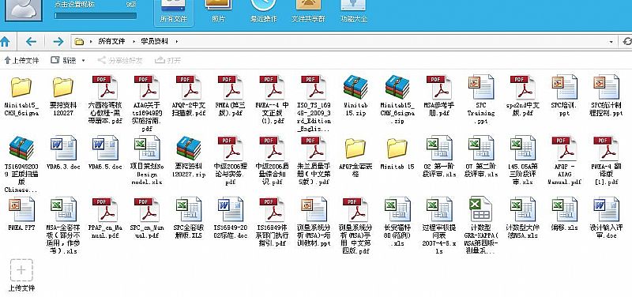The image size is (632, 297).
Task: Expand the address bar history dropdown
Action: pos(611,42)
